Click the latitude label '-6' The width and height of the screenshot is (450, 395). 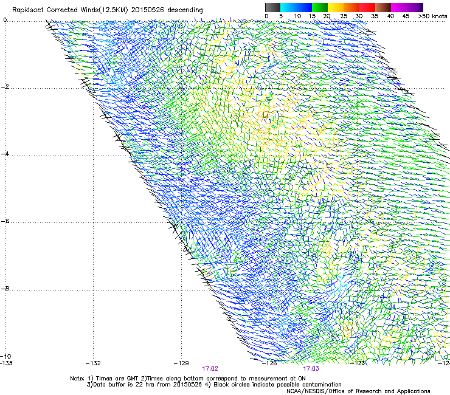coord(5,221)
